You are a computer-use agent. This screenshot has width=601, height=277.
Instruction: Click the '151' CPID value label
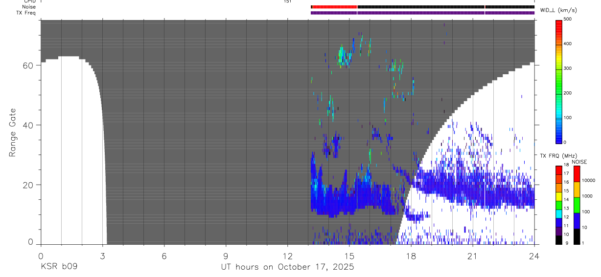(x=287, y=1)
